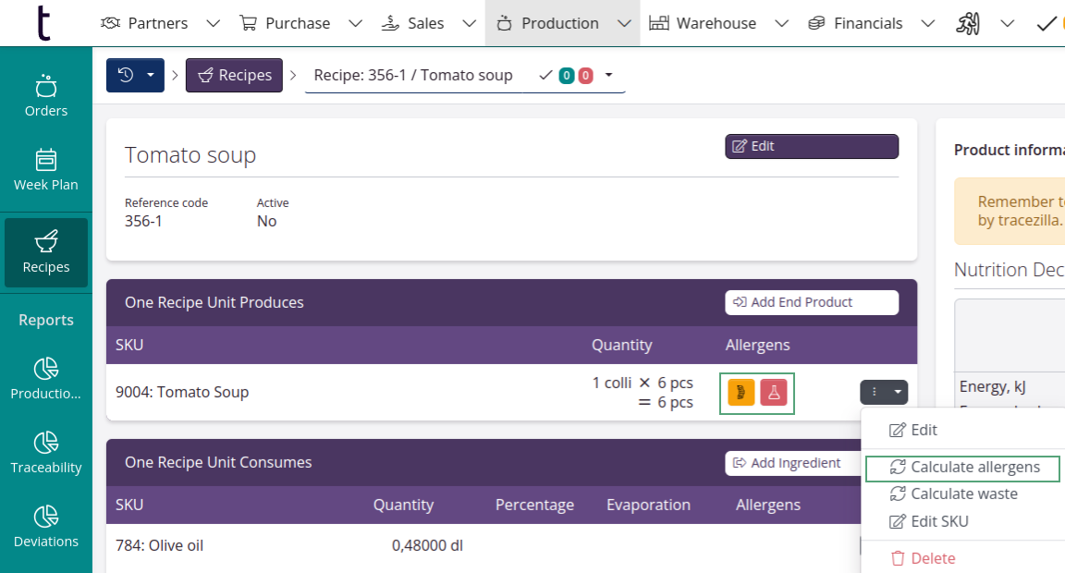Expand the recipe status dropdown caret

(x=608, y=75)
